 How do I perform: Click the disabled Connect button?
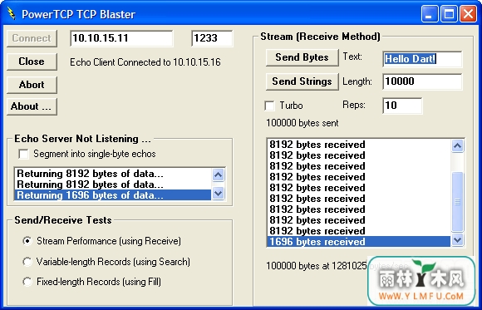pos(32,38)
